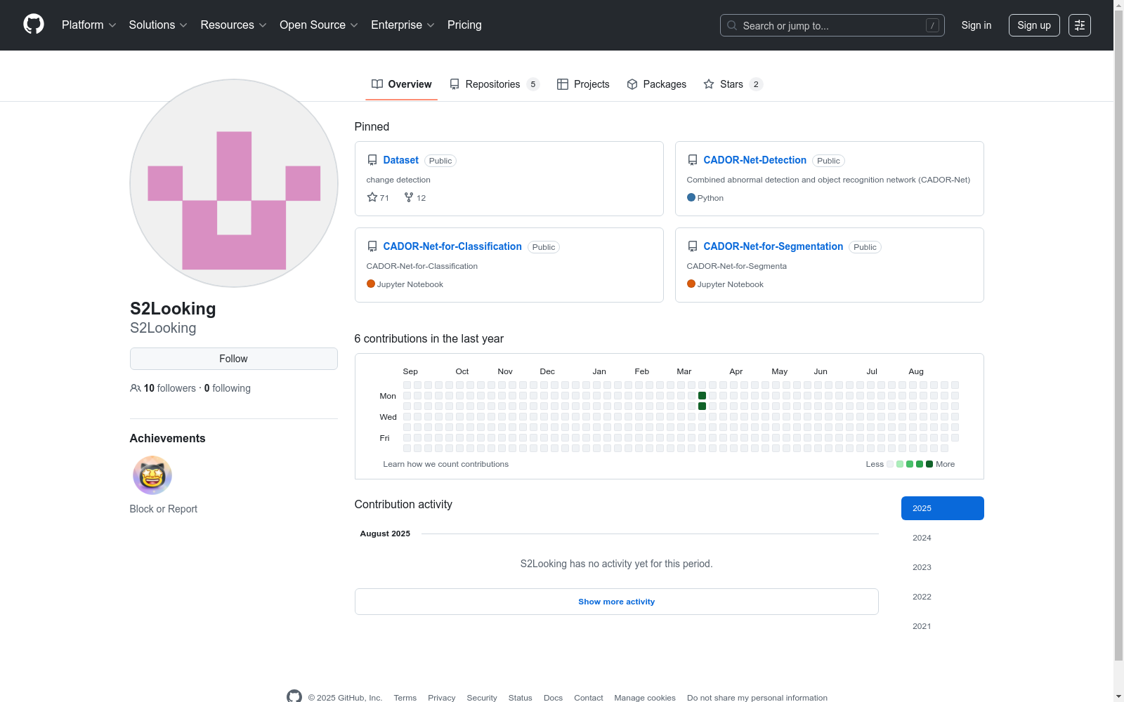Click the S2Looking profile avatar

[234, 183]
